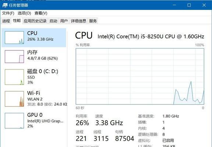Maximize the Task Manager window

pos(189,5)
